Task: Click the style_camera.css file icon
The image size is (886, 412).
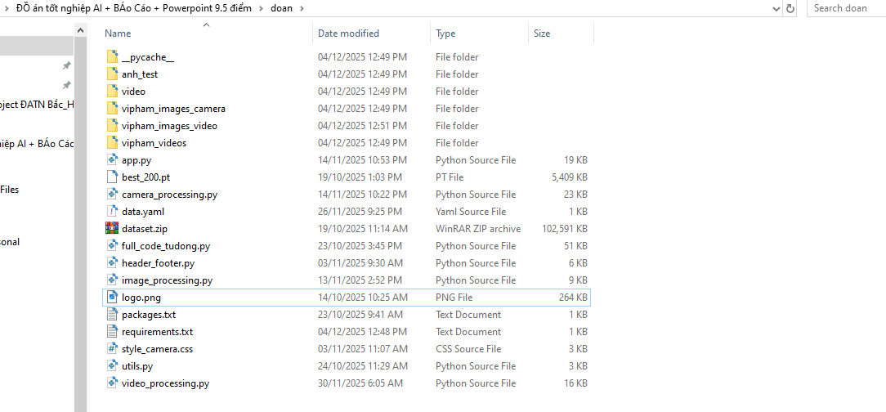Action: coord(113,349)
